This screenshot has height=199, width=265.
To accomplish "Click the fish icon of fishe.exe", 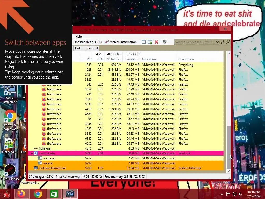I will tap(36, 148).
